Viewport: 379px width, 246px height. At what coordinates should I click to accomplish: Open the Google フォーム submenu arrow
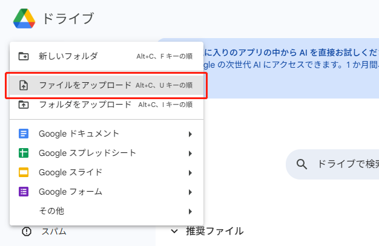click(190, 192)
